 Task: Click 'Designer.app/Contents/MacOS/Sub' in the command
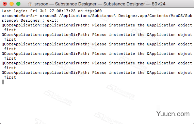(155, 16)
